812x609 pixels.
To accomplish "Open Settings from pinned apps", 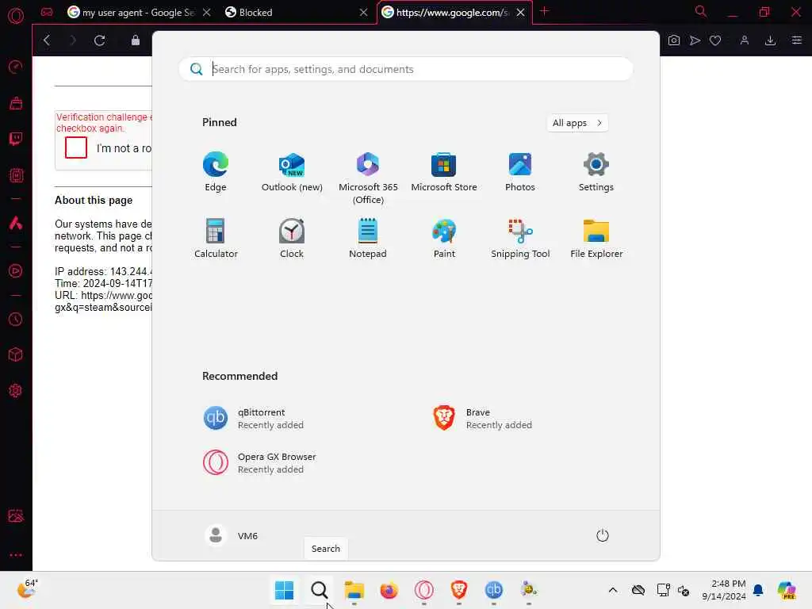I will [x=596, y=172].
